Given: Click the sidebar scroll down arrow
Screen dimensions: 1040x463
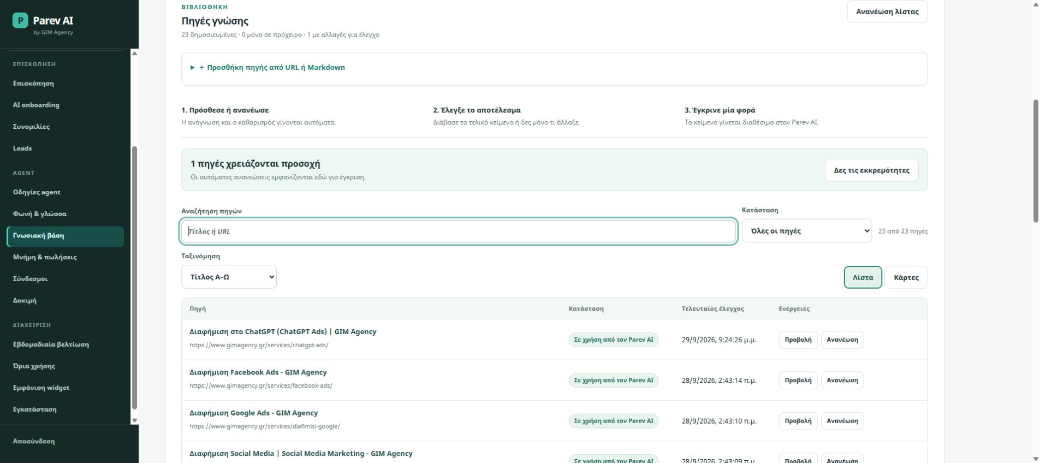Looking at the screenshot, I should [134, 420].
